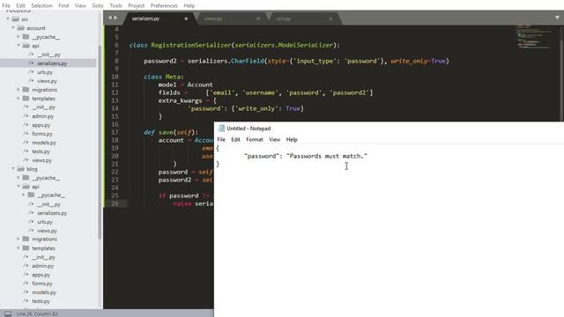
Task: Collapse the blog folder
Action: coord(13,168)
